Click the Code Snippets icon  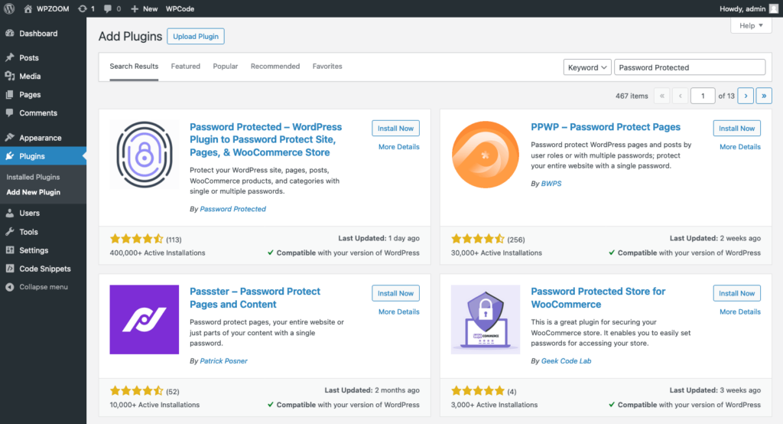click(9, 269)
